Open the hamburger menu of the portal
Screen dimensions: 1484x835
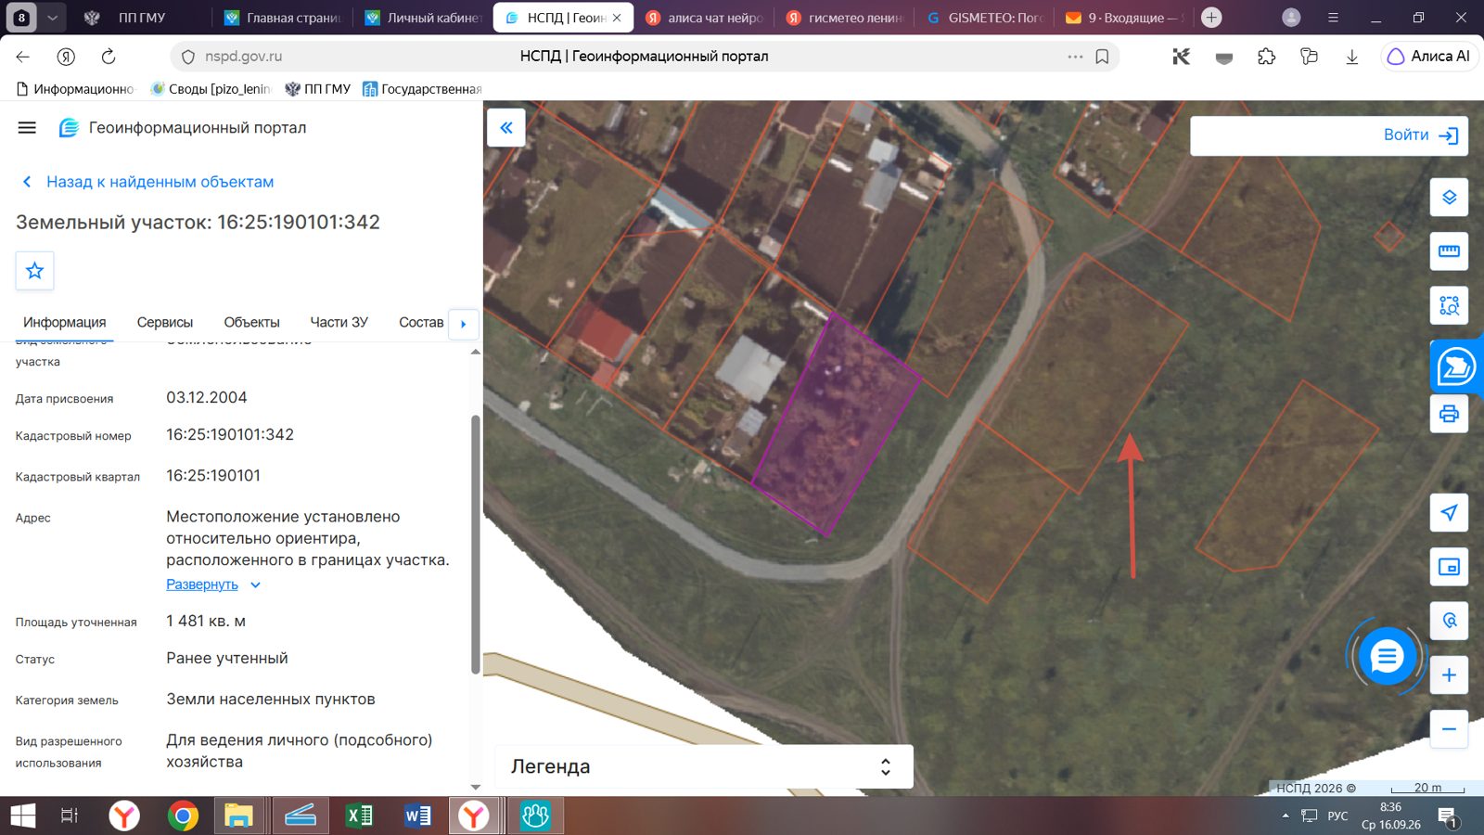27,128
